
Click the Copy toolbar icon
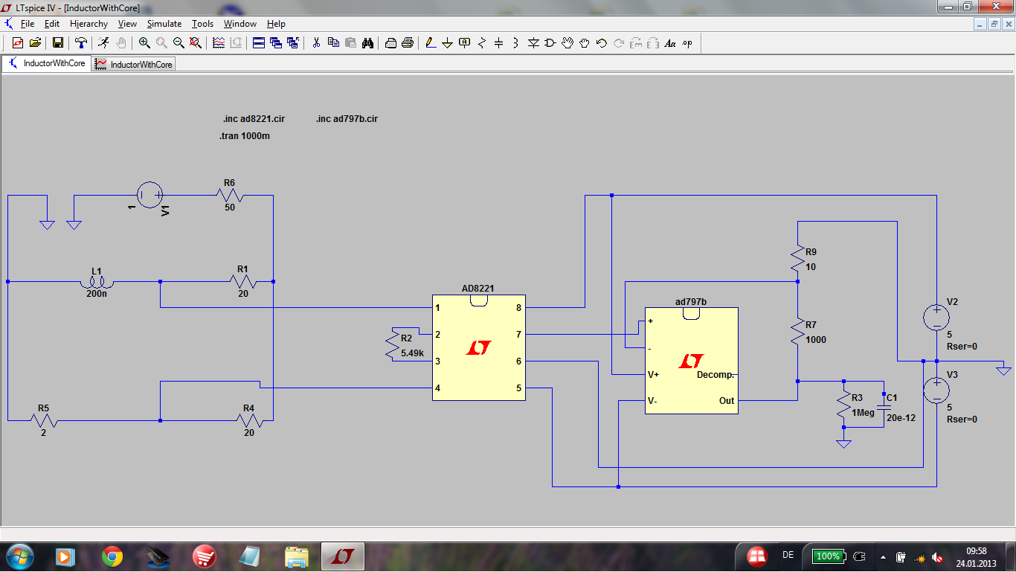coord(333,43)
